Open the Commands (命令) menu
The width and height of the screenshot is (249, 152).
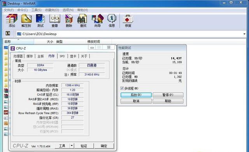tap(23, 10)
